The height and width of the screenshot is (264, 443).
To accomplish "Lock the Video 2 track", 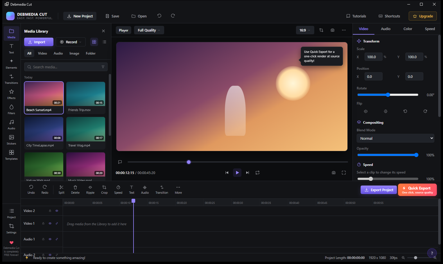I will tap(50, 211).
